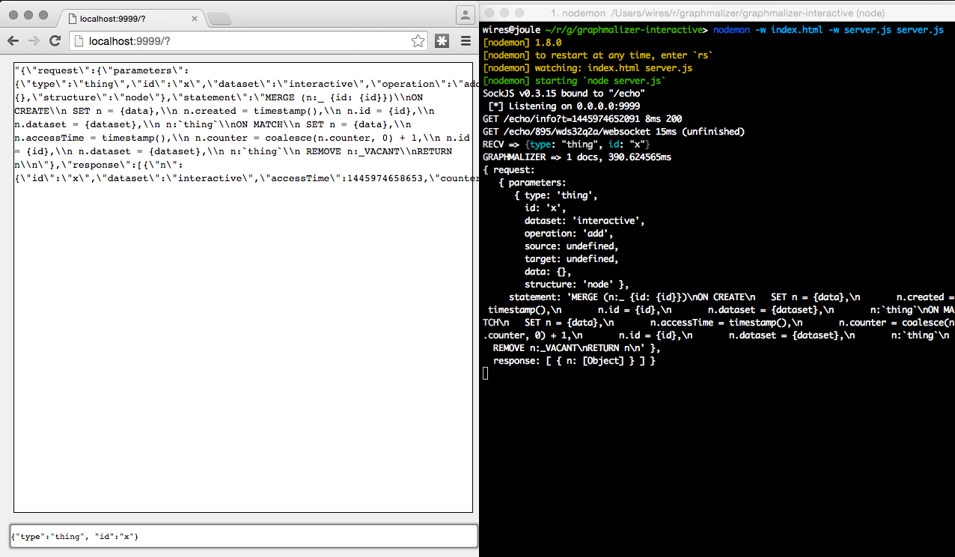The height and width of the screenshot is (557, 955).
Task: Click the page icon in the browser tab
Action: (x=71, y=17)
